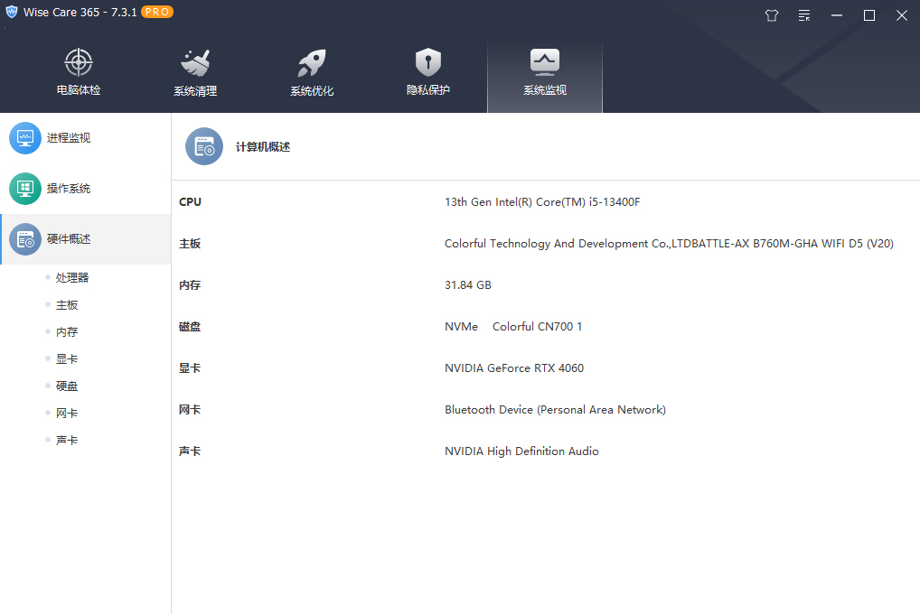Image resolution: width=920 pixels, height=614 pixels.
Task: Click the 网卡 label in overview table
Action: click(190, 410)
